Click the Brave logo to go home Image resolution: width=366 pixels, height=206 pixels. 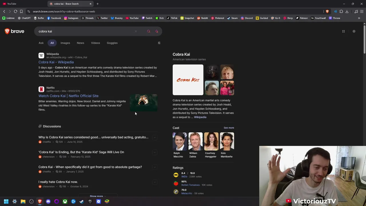[15, 31]
